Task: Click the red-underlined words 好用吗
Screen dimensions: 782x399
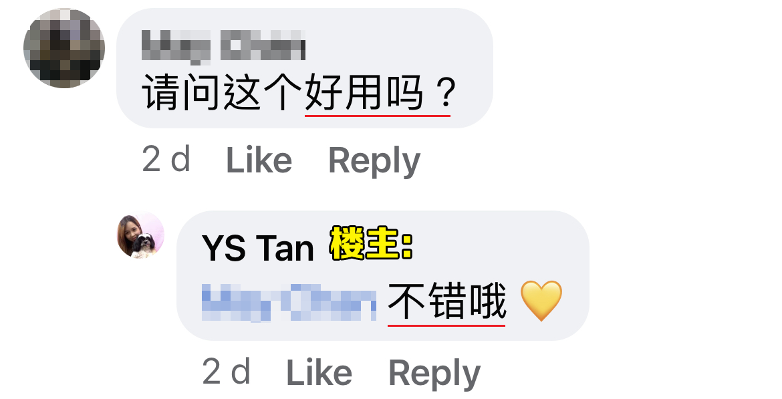Action: coord(364,93)
